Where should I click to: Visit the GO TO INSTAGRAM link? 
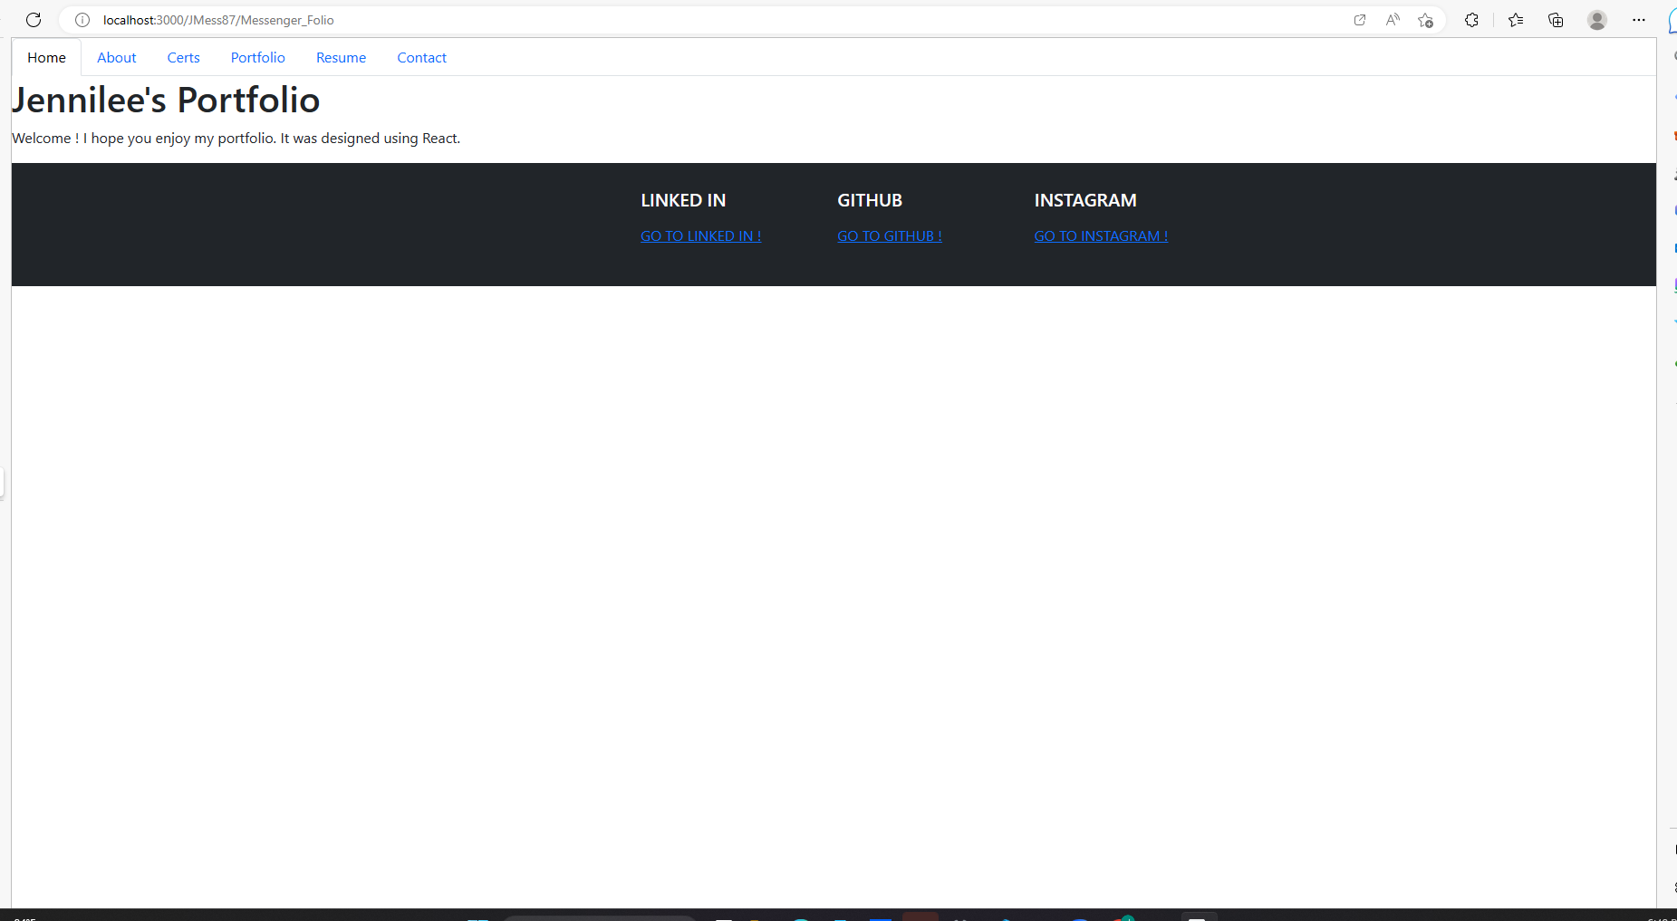pos(1100,235)
